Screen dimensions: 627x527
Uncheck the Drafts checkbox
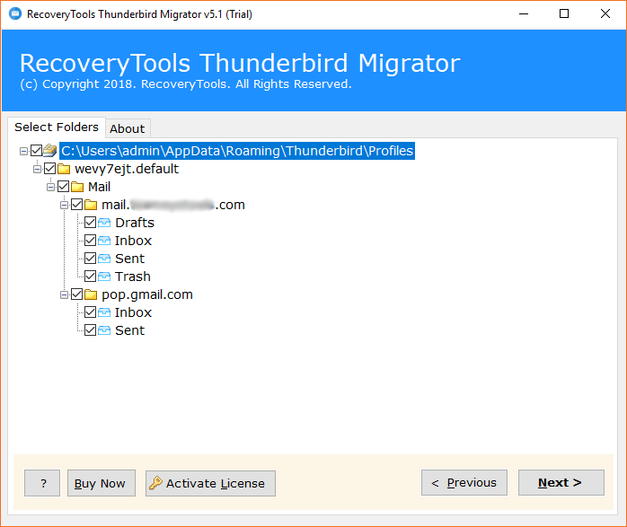pos(91,223)
